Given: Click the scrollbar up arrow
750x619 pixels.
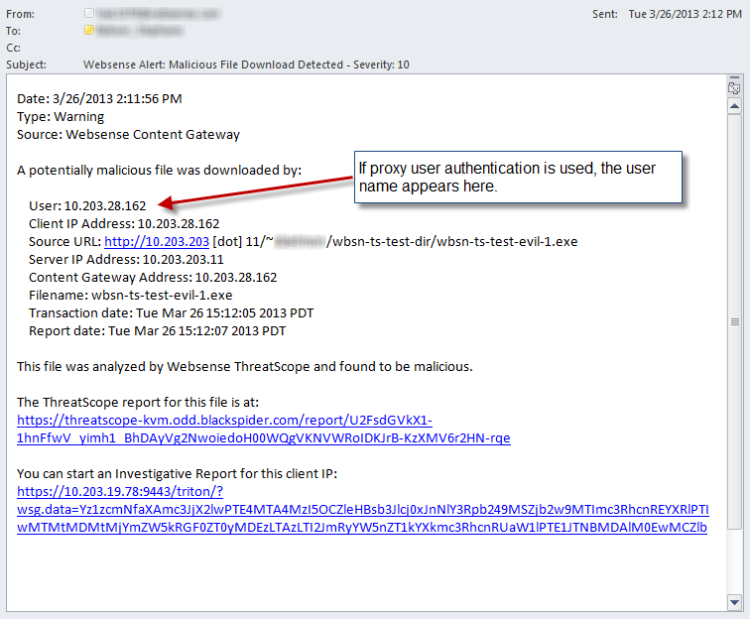Looking at the screenshot, I should coord(734,106).
